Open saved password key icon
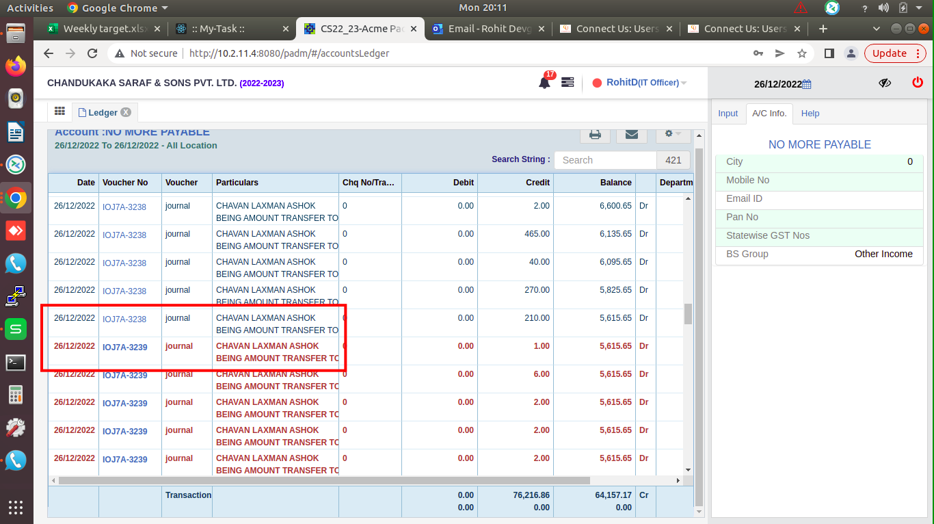 pos(758,53)
